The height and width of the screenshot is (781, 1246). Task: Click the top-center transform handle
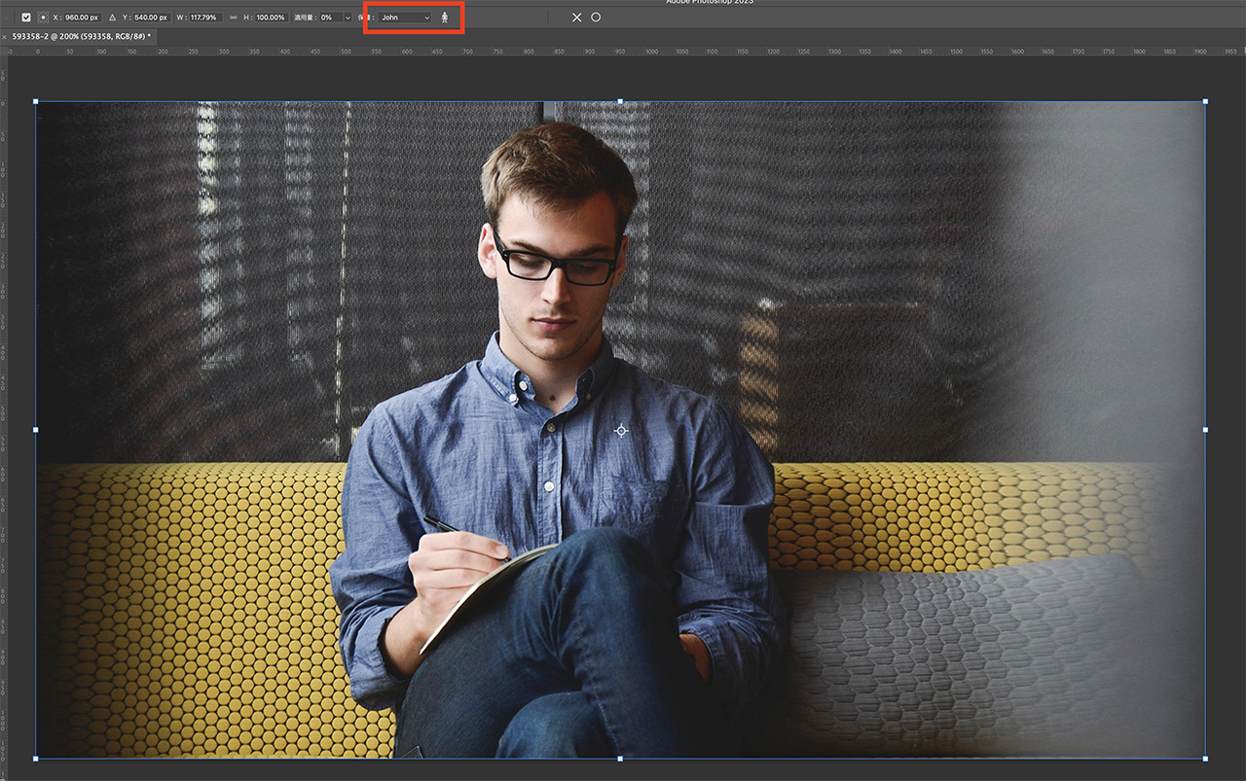click(x=621, y=101)
